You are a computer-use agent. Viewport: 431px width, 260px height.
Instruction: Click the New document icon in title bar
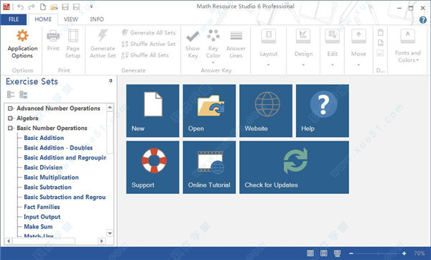click(x=43, y=7)
